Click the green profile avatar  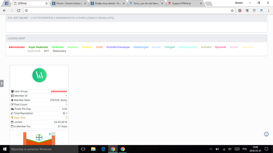pos(40,75)
